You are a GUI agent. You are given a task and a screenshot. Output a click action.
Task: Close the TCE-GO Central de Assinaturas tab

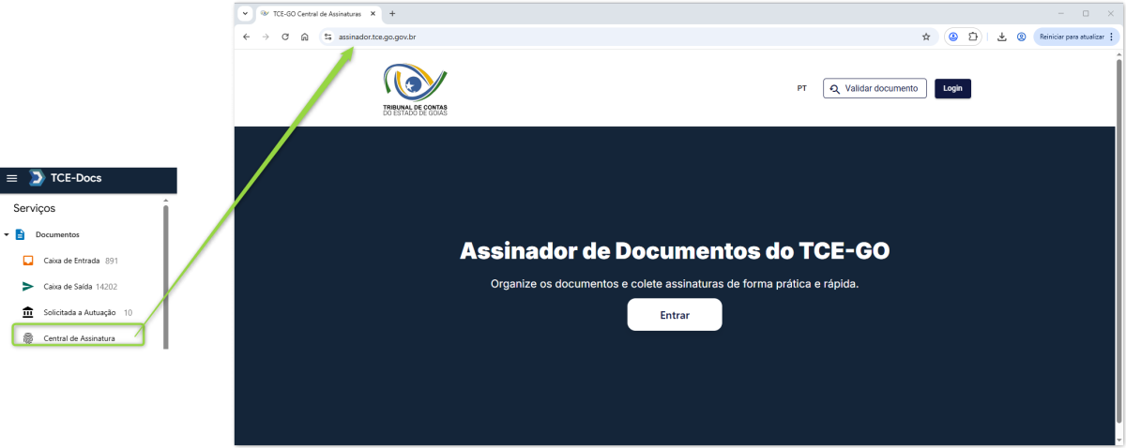(373, 14)
